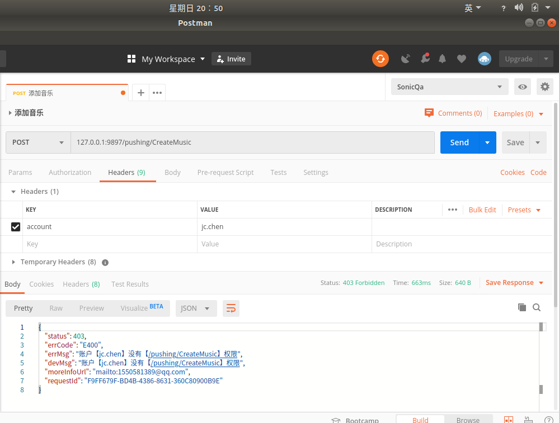Open a new request tab with plus
Viewport: 559px width, 423px height.
coord(141,93)
